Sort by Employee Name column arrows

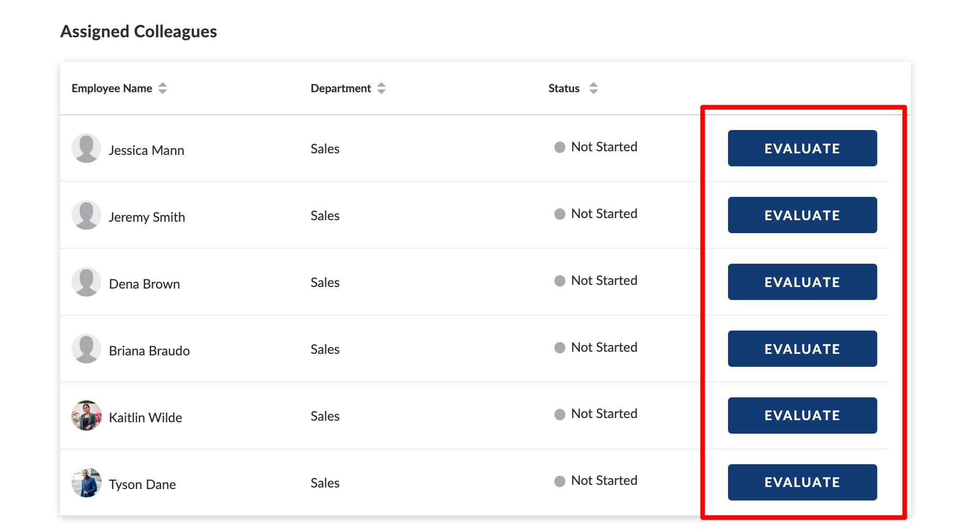click(x=163, y=88)
